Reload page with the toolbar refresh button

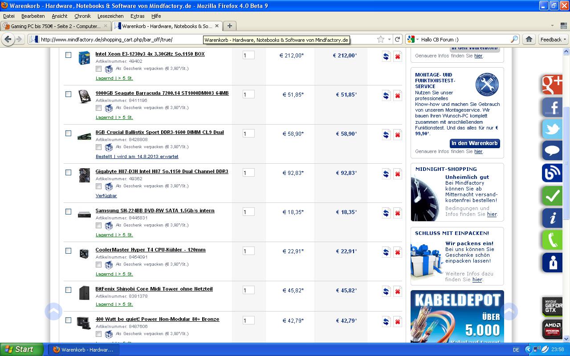pyautogui.click(x=397, y=39)
